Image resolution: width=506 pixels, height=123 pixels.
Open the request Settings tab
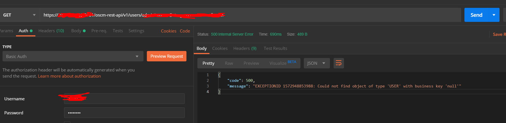(136, 31)
